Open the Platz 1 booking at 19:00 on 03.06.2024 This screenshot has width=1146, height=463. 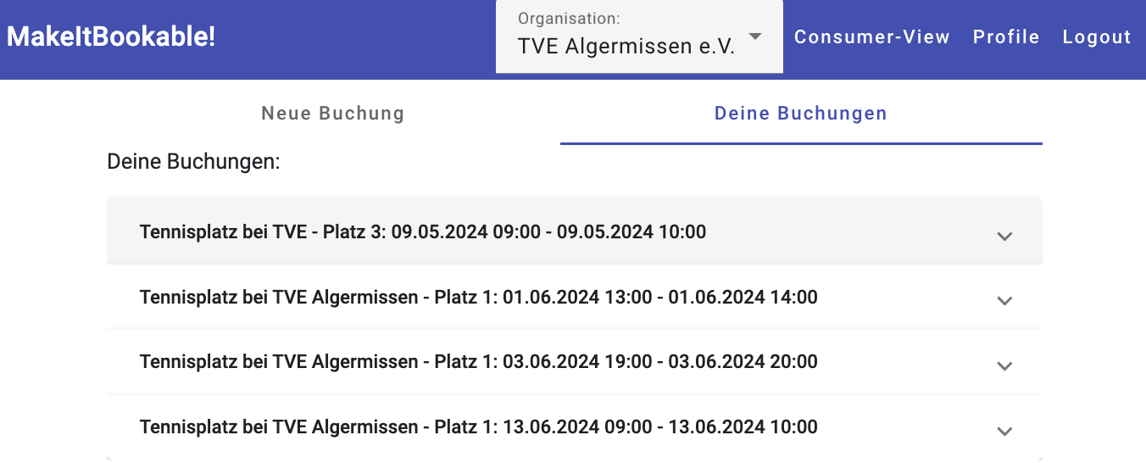point(478,362)
